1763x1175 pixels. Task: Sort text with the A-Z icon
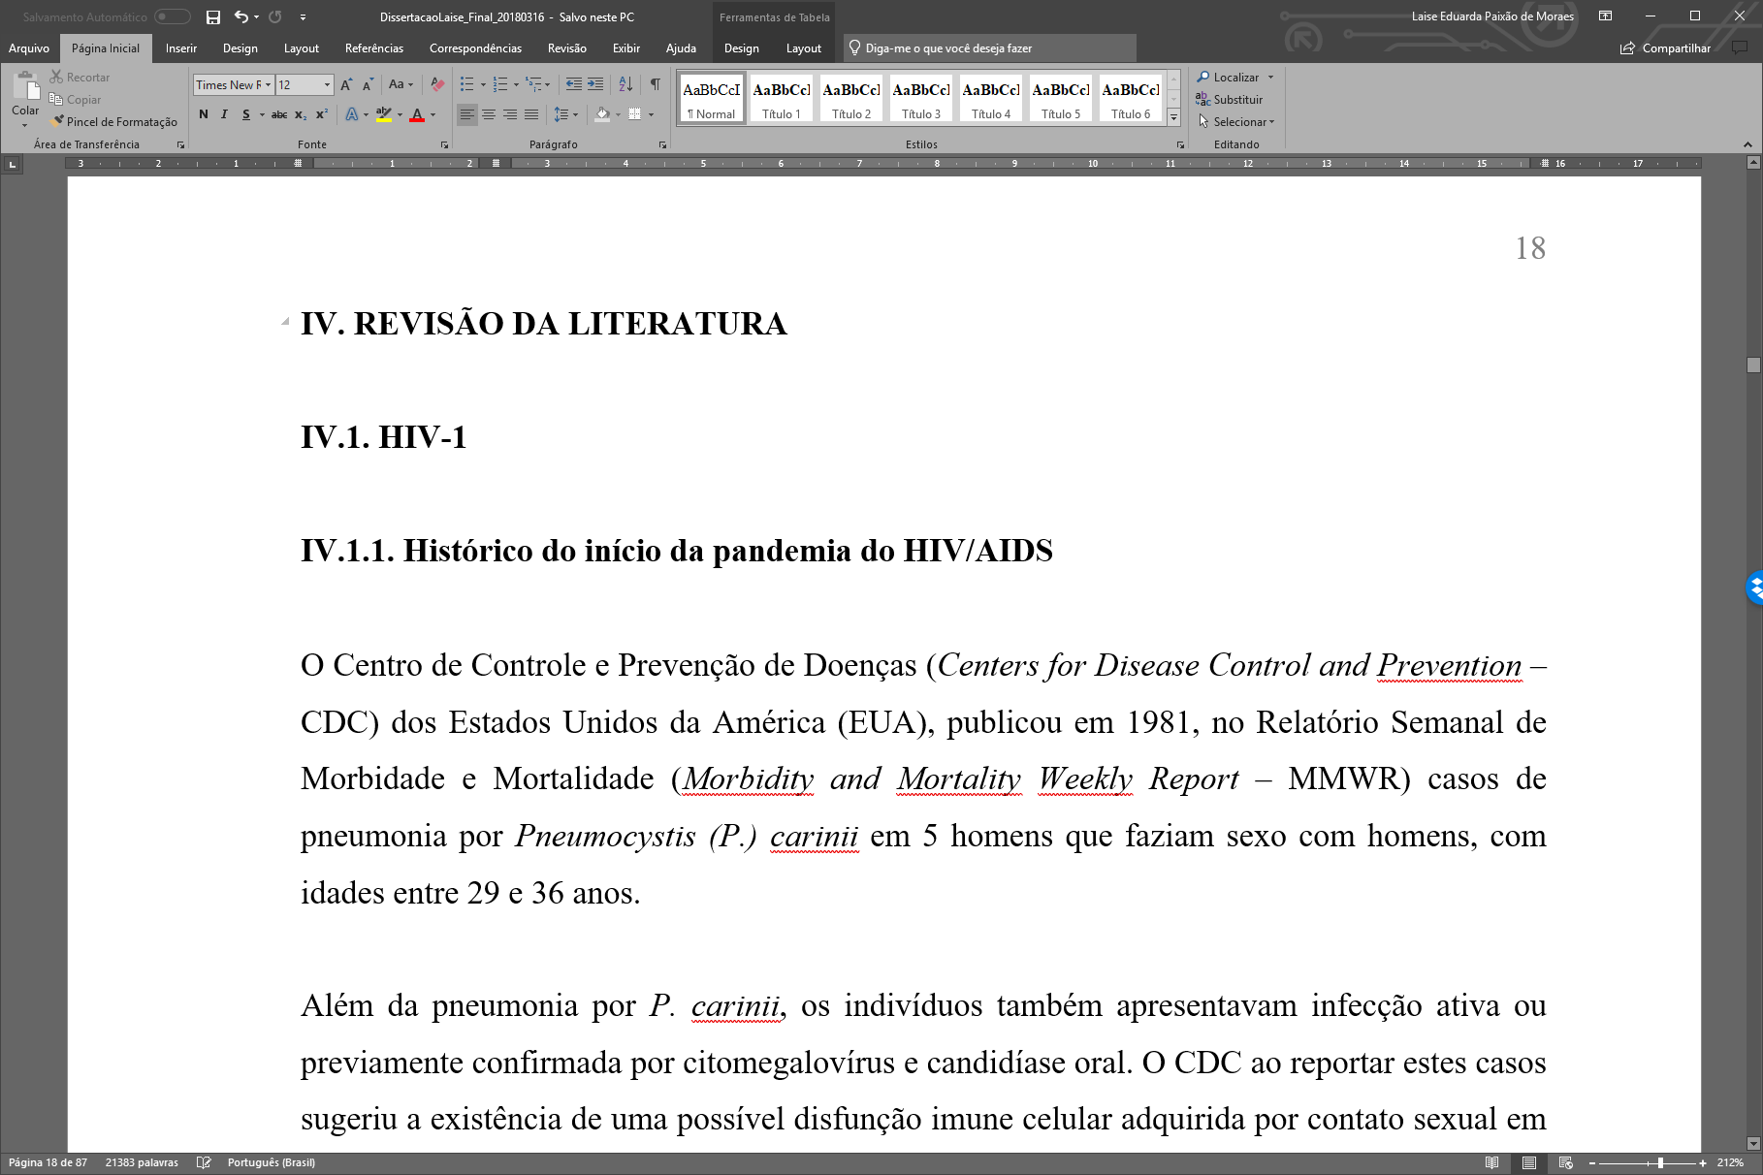coord(625,84)
